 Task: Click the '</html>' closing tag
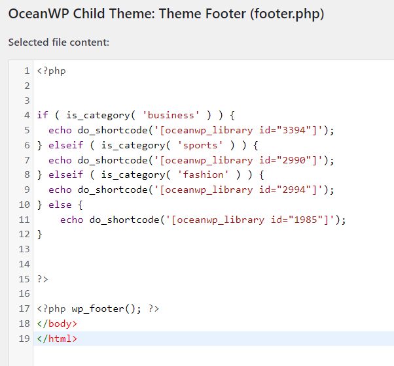(57, 339)
